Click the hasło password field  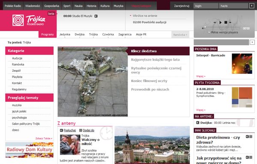tap(233, 6)
